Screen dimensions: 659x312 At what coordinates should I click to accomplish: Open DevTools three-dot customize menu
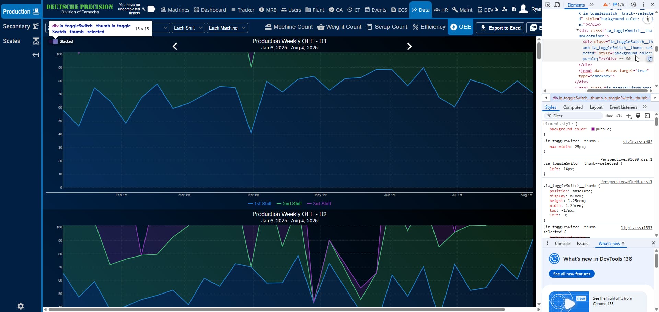(x=643, y=5)
